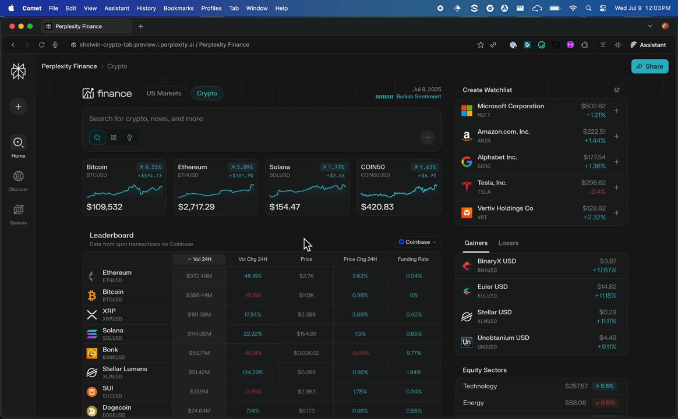
Task: Open a new browser tab
Action: click(140, 26)
